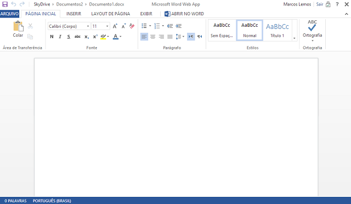Viewport: 351px width, 204px height.
Task: Copy selection with the copy icon
Action: [x=30, y=37]
